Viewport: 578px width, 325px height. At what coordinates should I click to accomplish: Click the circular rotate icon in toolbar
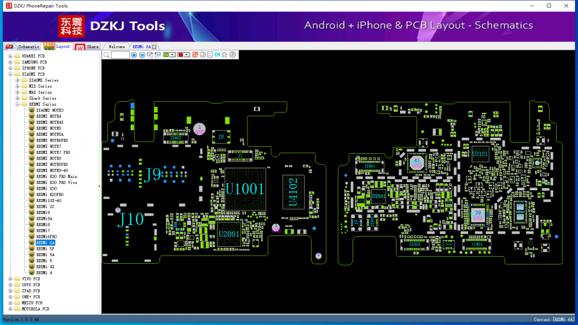(232, 55)
